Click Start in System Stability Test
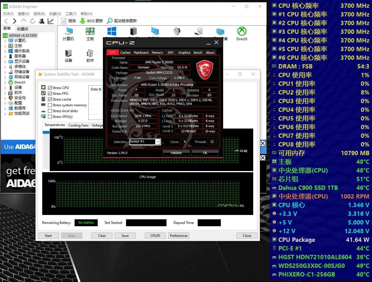This screenshot has height=282, width=372. [48, 236]
